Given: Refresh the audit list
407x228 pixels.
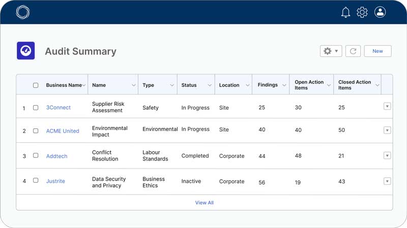Looking at the screenshot, I should pos(353,51).
